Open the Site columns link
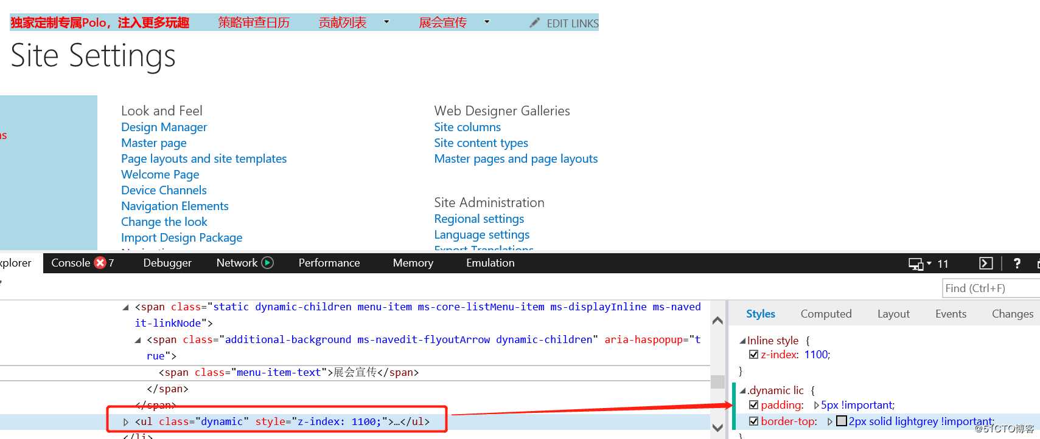The image size is (1040, 439). [x=467, y=127]
